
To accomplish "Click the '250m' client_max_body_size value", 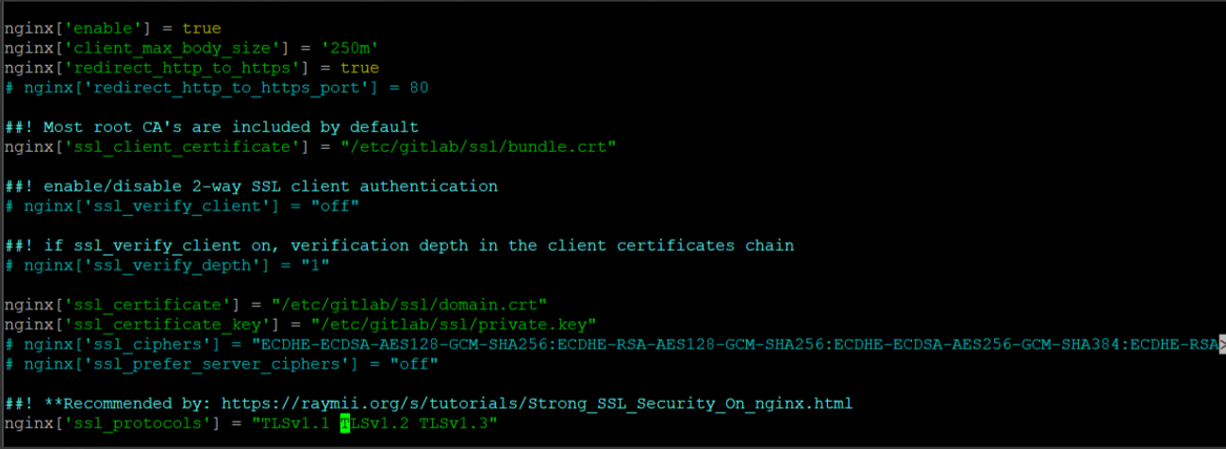I will pyautogui.click(x=351, y=48).
